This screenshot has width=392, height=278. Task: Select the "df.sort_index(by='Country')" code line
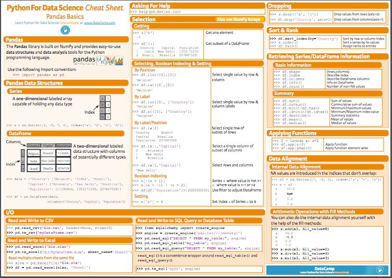pos(304,39)
